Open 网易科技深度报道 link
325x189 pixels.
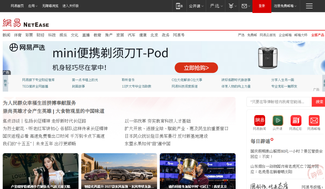(185, 86)
